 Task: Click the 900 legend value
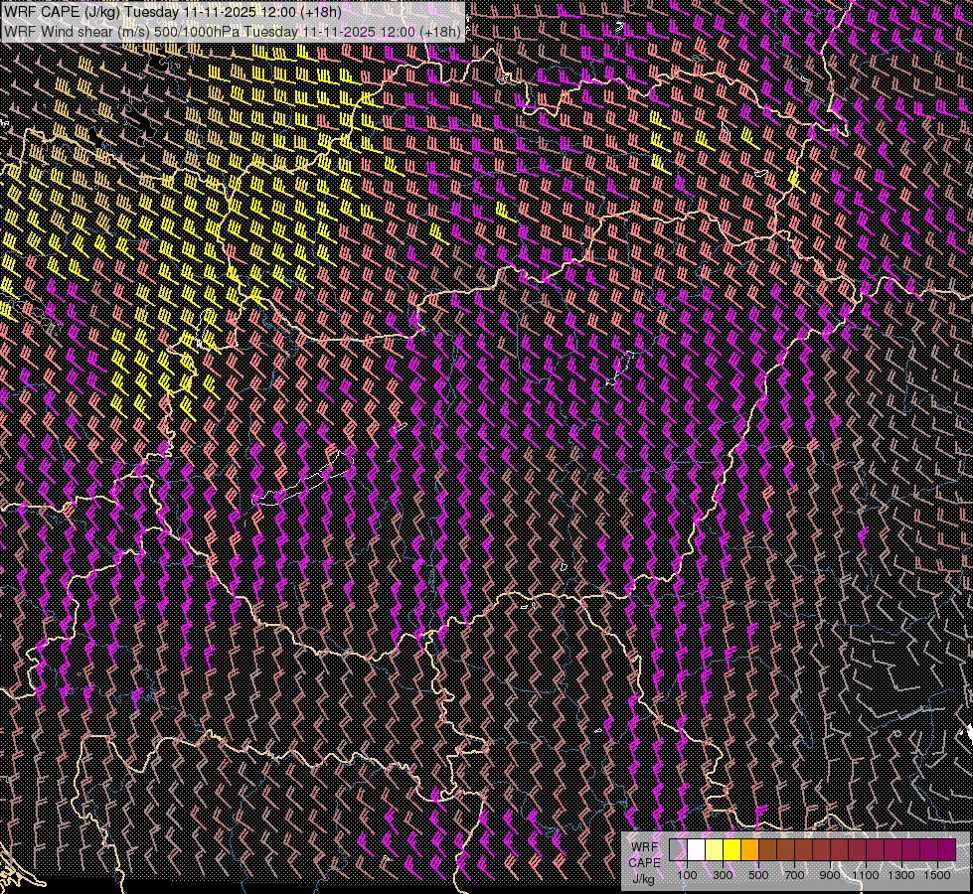point(830,875)
